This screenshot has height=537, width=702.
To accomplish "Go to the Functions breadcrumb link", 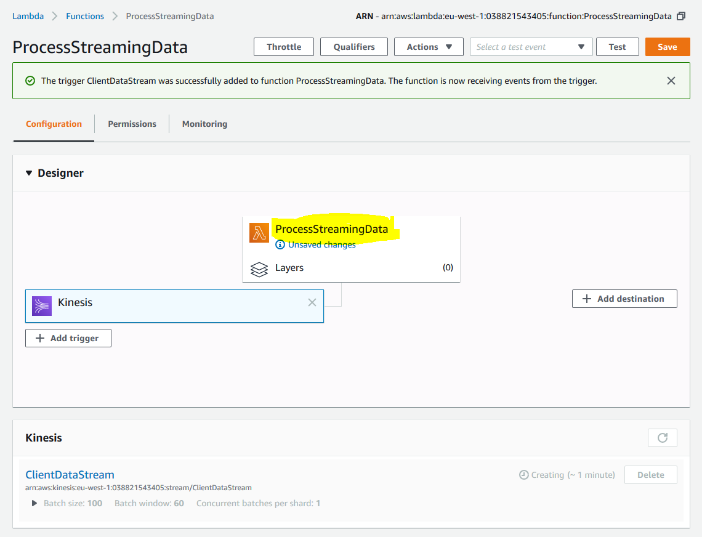I will (x=85, y=16).
